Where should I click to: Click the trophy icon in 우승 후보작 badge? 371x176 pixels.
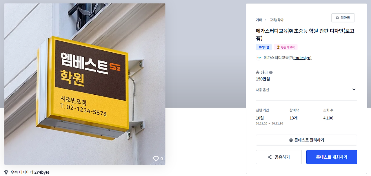coord(278,47)
